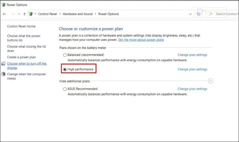Screen dimensions: 239x142
Task: Click the forward navigation arrow
Action: click(12, 14)
